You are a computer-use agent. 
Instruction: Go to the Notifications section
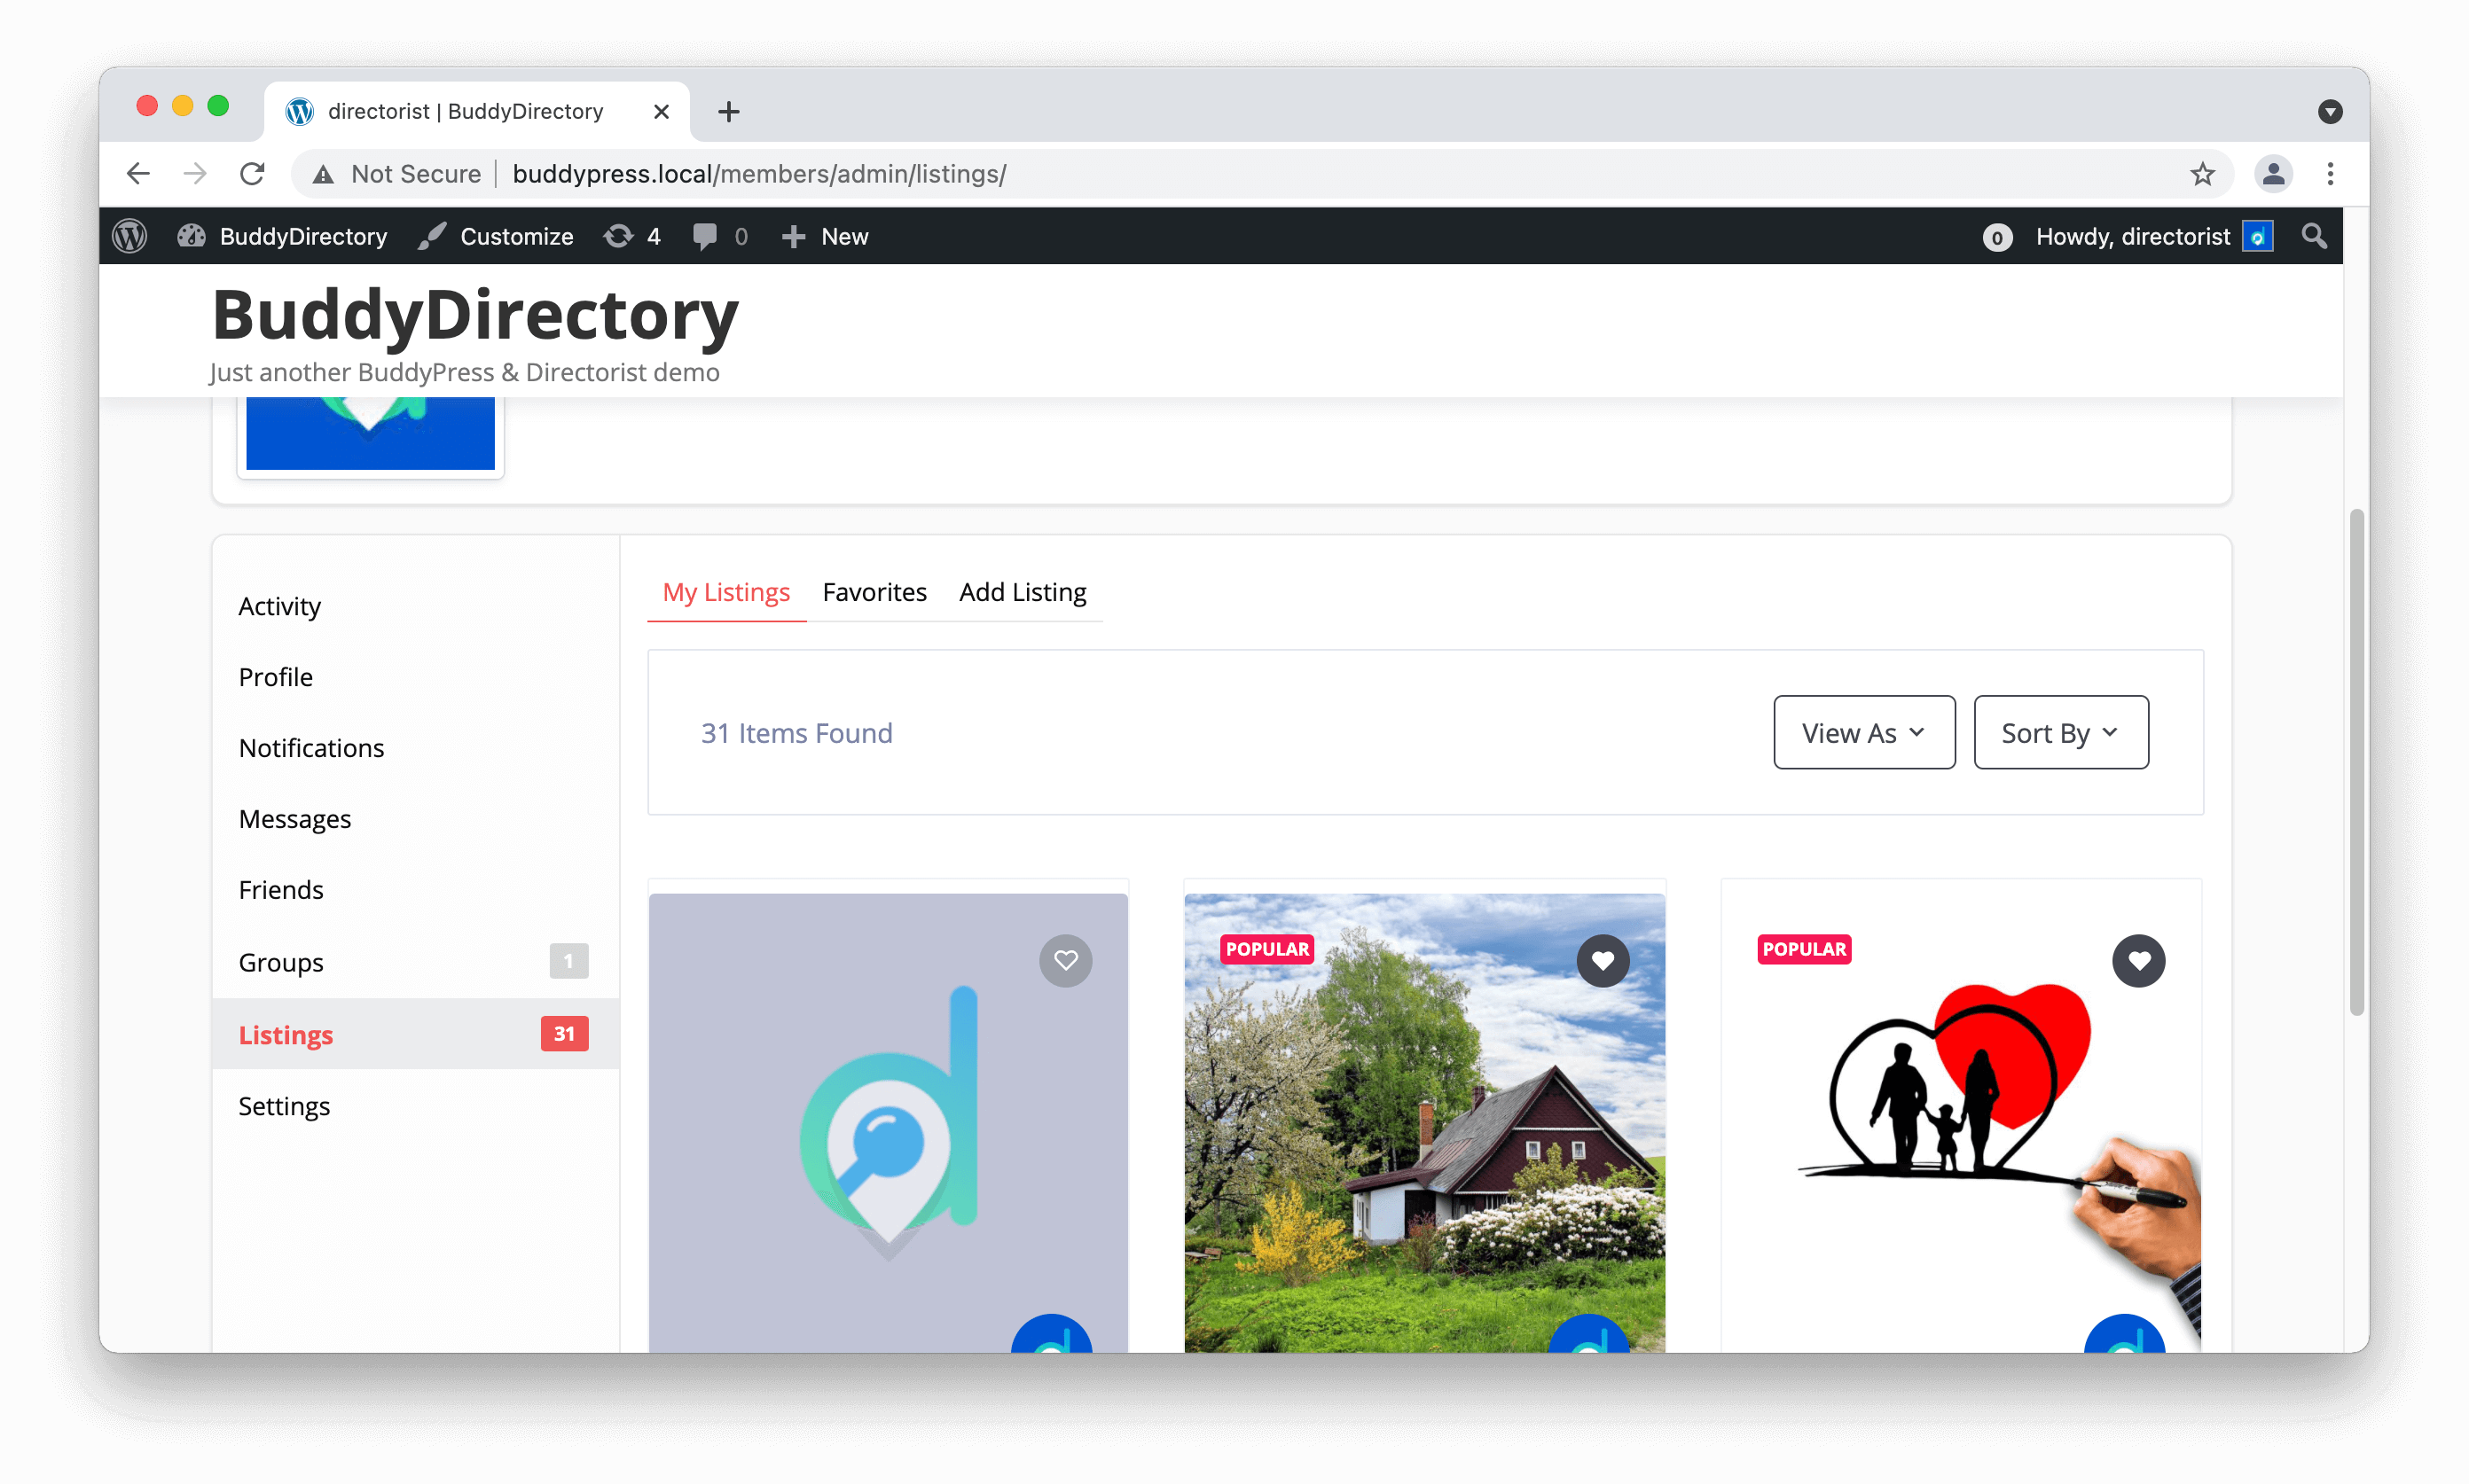tap(311, 747)
